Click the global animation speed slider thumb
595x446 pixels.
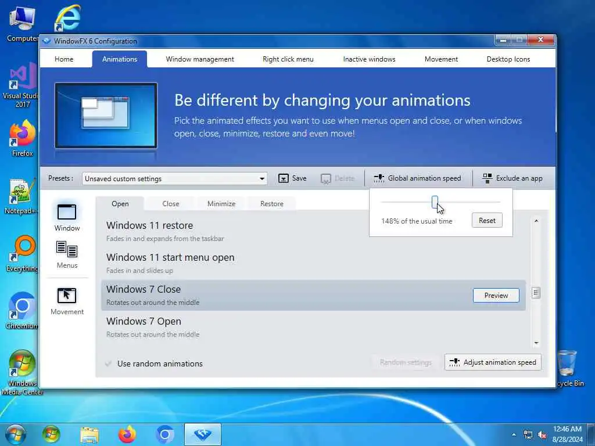point(435,202)
